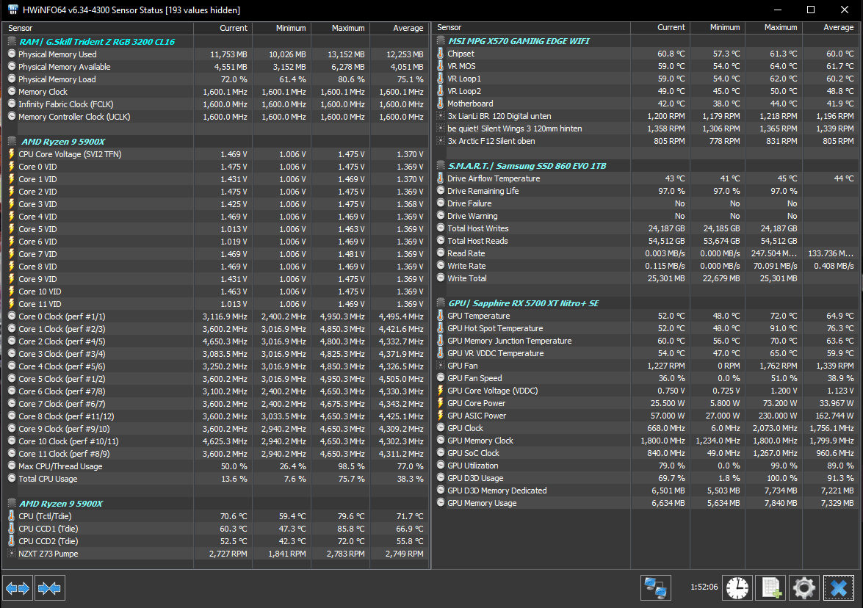Image resolution: width=863 pixels, height=608 pixels.
Task: Click the round icon beside Total CPU Usage
Action: tap(12, 479)
